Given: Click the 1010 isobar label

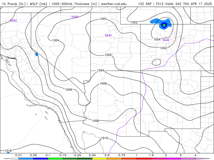Looking at the screenshot, I should 105,138.
